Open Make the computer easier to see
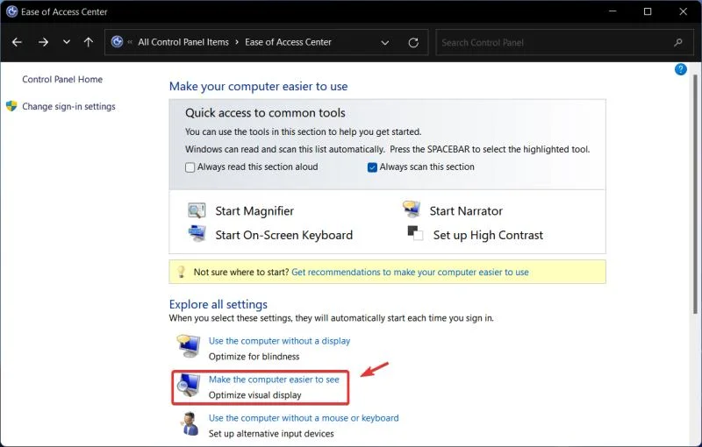This screenshot has width=702, height=447. [274, 380]
